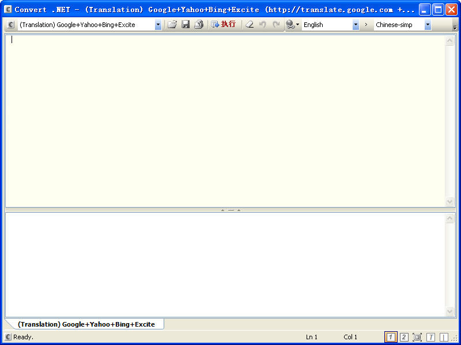Select the (Translation) Google+Yahoo+Bing+Excite bottom tab
The image size is (461, 345).
pos(86,324)
